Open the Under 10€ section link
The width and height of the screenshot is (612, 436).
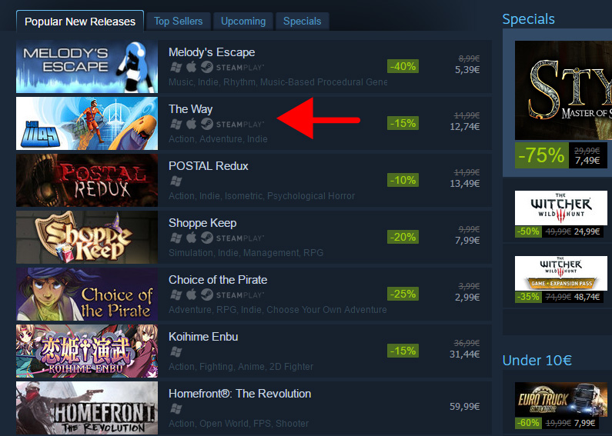tap(537, 360)
